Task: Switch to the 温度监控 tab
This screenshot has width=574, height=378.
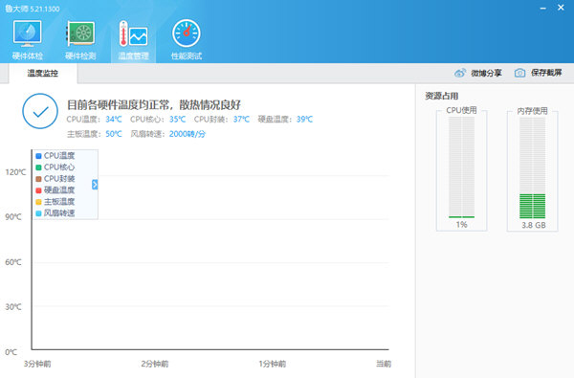Action: click(43, 74)
